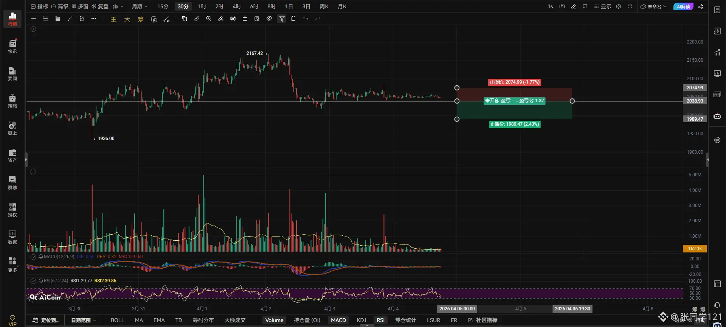Open the 要闻 headlines sidebar icon
Viewport: 726px width, 327px height.
click(x=12, y=73)
